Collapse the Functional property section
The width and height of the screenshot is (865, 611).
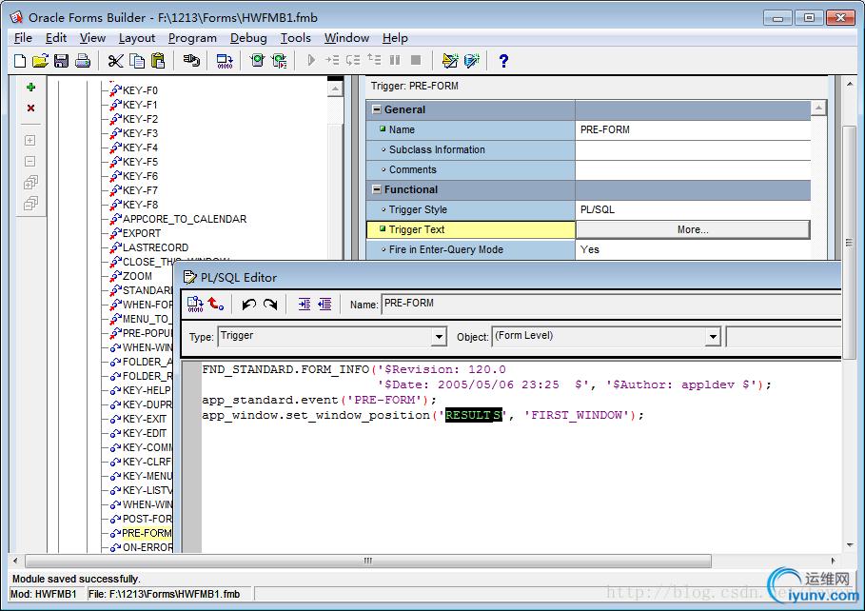(377, 189)
